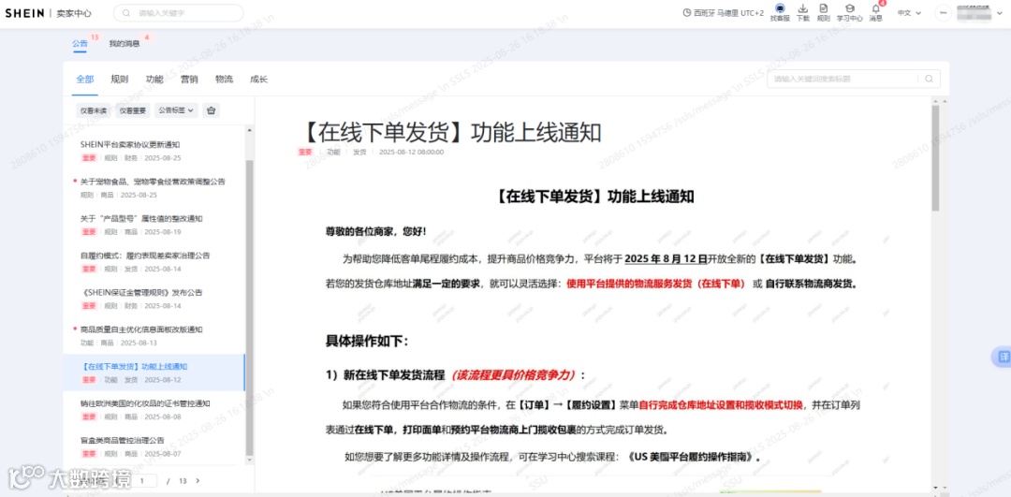
Task: Open the 公告标签 dropdown
Action: (x=176, y=110)
